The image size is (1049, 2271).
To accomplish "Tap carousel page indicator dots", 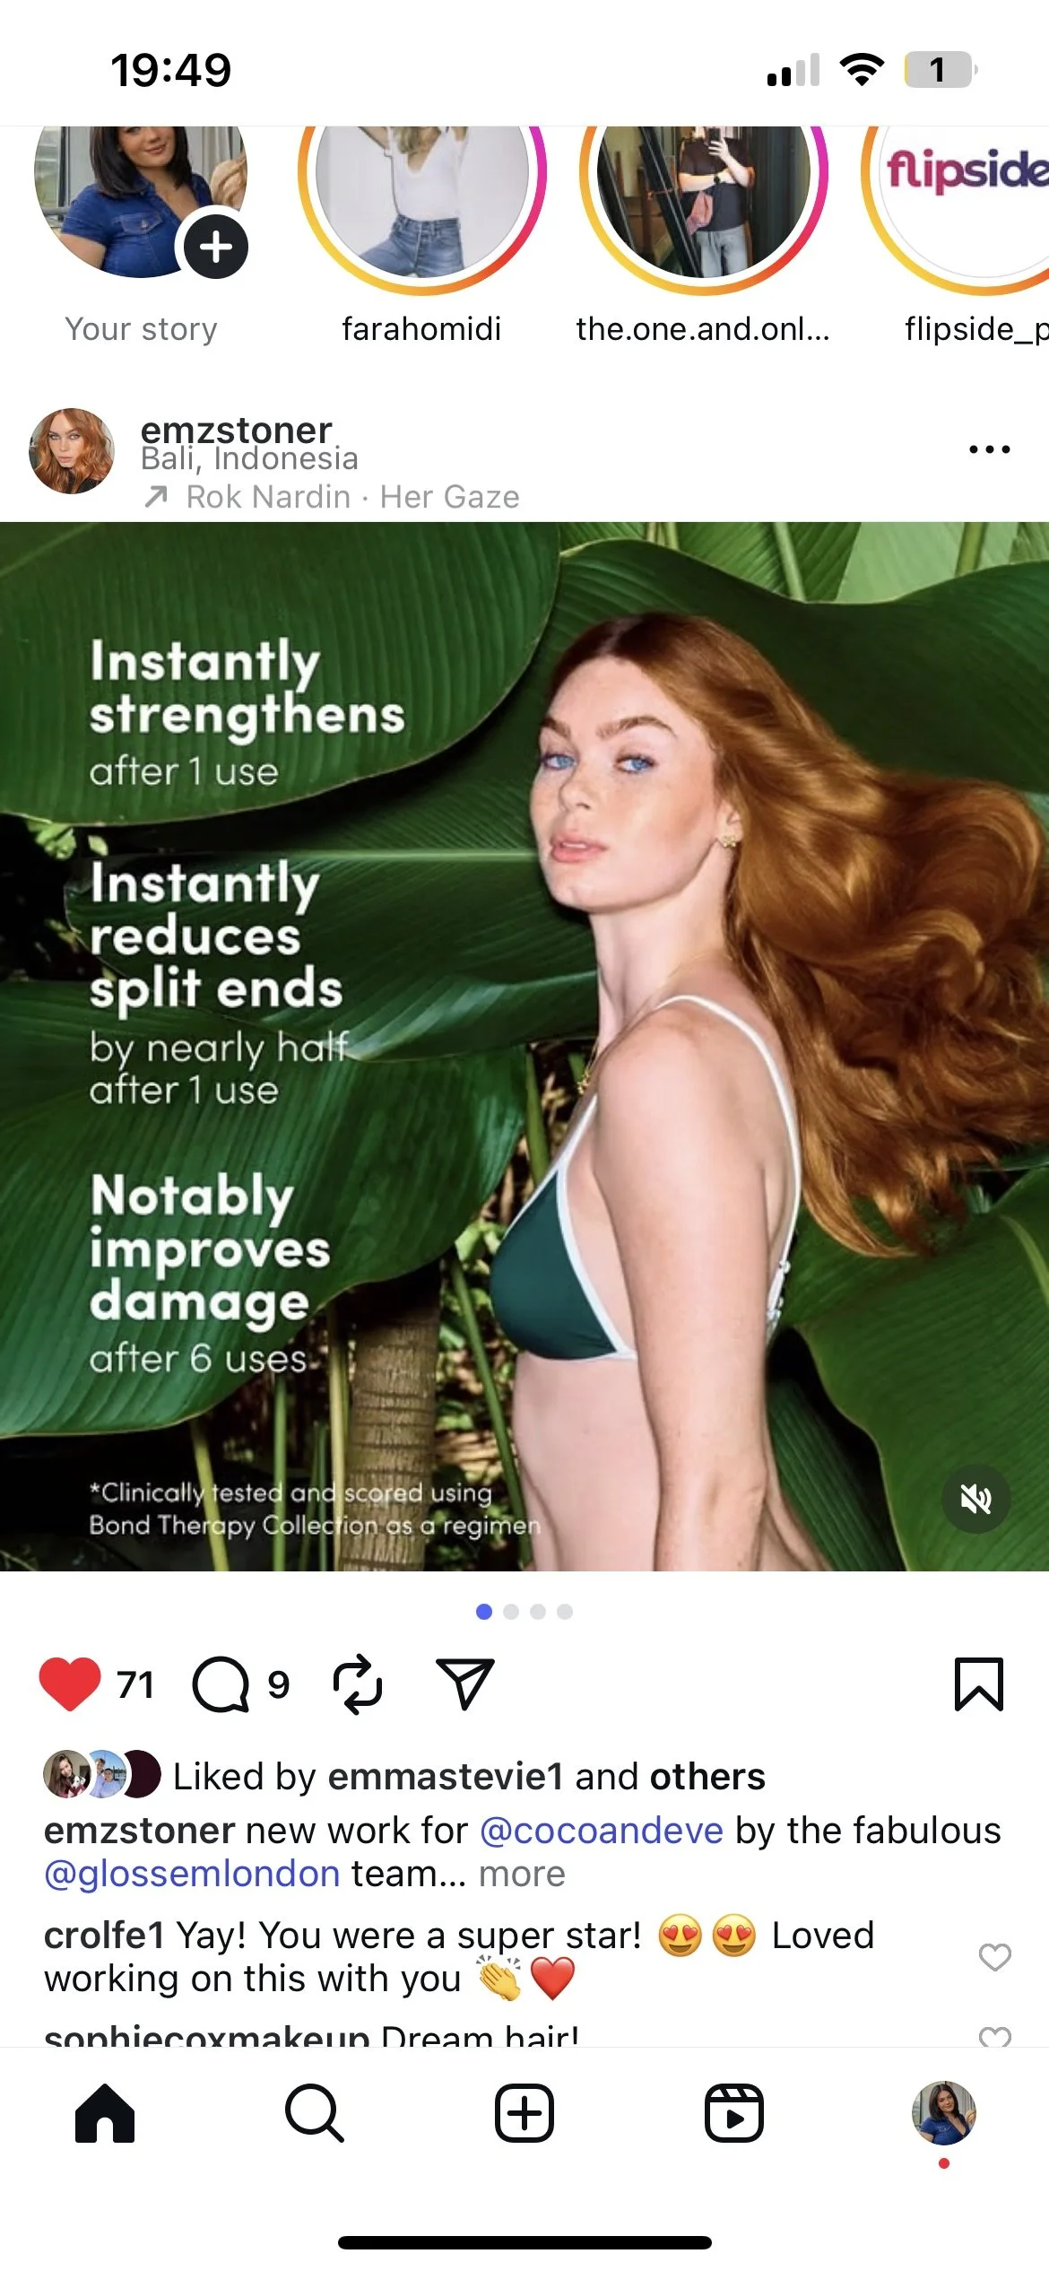I will pyautogui.click(x=524, y=1611).
